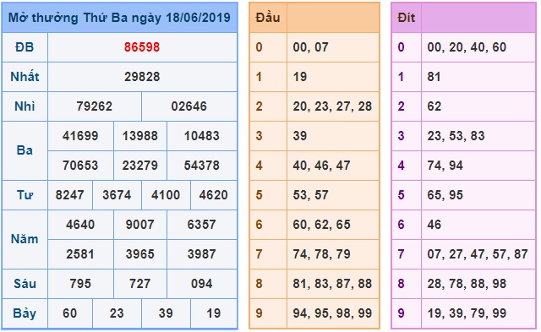
Task: Select 60 in the Bảy prize row
Action: (69, 313)
